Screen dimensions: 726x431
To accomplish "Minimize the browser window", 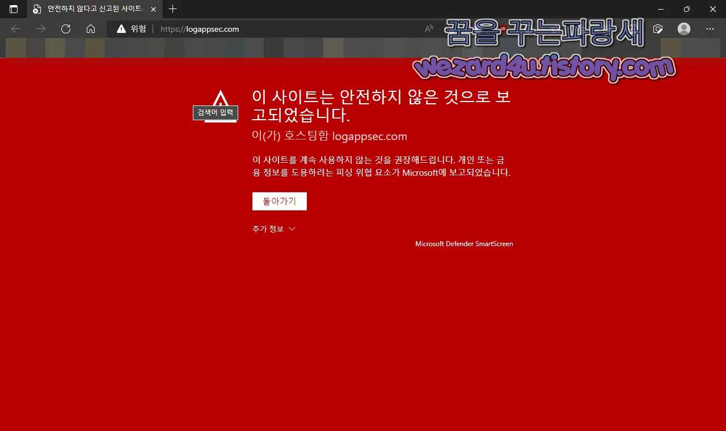I will (x=661, y=9).
